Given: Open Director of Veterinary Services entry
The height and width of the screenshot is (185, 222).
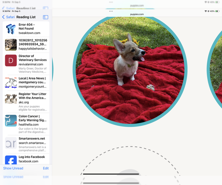Looking at the screenshot, I should coord(33,58).
